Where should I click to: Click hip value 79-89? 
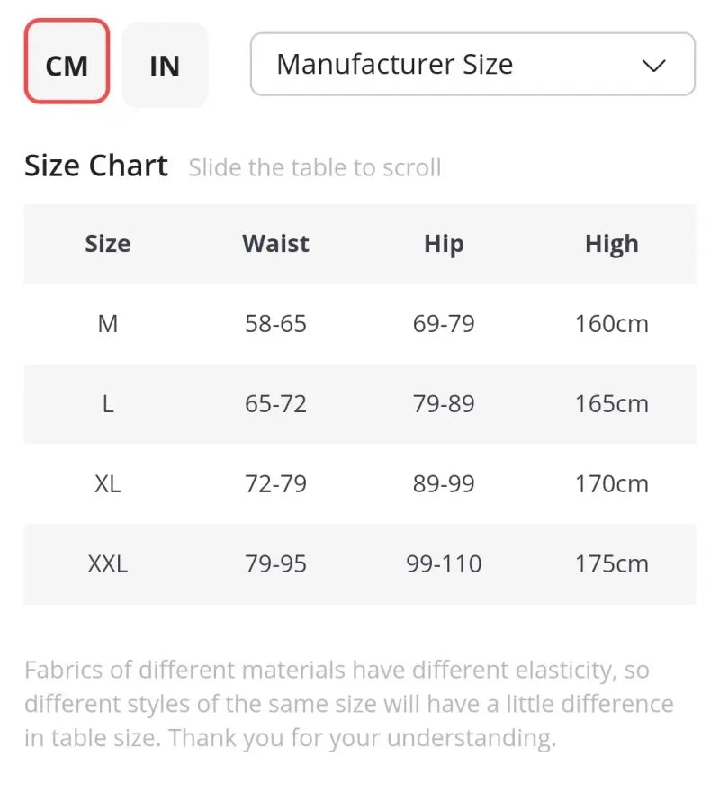[444, 404]
